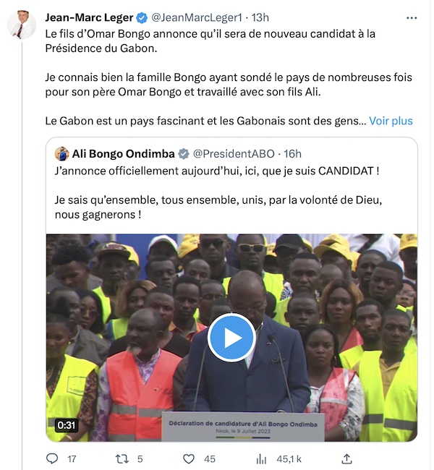Open the 13h tweet timestamp
The height and width of the screenshot is (470, 434).
[260, 17]
